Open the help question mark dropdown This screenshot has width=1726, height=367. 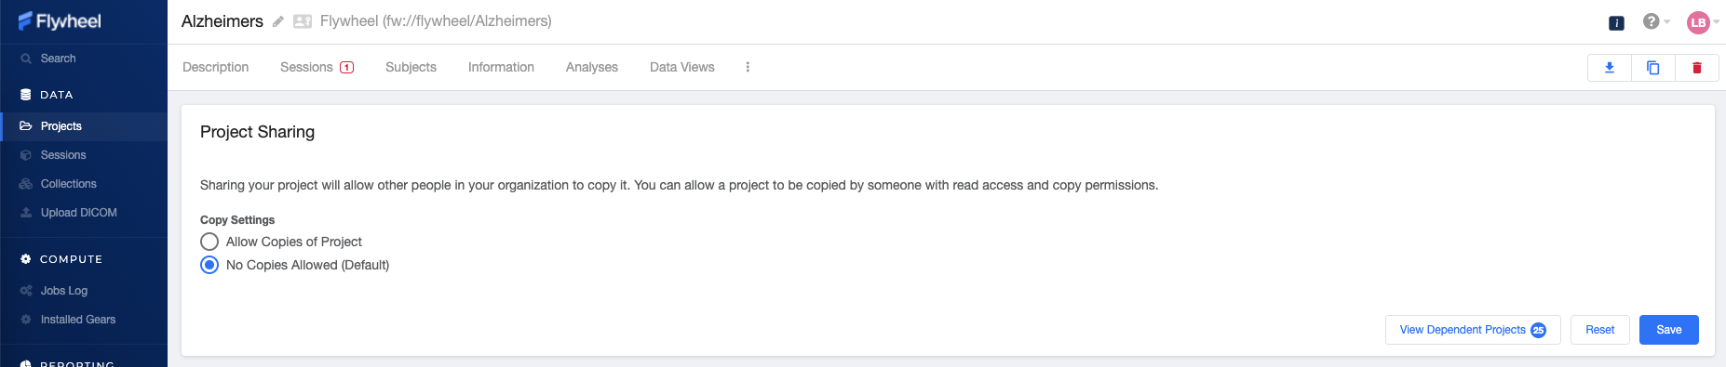(1655, 21)
